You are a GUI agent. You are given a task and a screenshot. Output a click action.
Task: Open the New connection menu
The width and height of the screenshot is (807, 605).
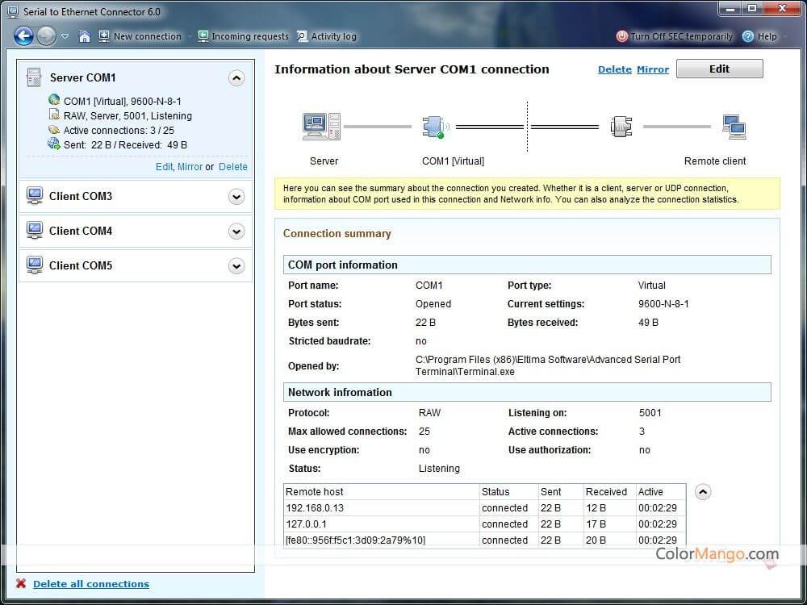coord(140,36)
